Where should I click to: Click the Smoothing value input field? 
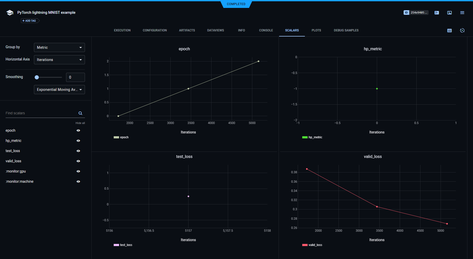tap(75, 77)
